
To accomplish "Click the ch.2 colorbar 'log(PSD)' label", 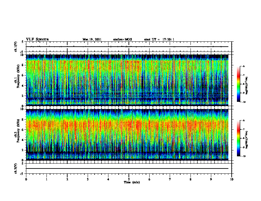I will 247,140.
